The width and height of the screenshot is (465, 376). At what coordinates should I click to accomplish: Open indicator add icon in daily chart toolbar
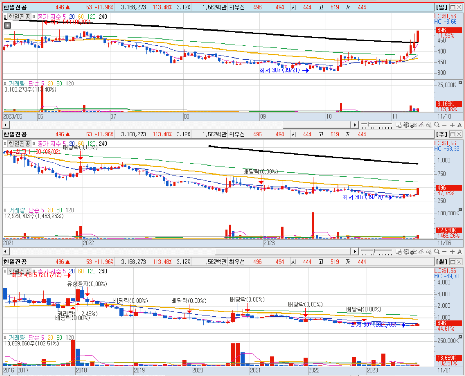(414, 125)
